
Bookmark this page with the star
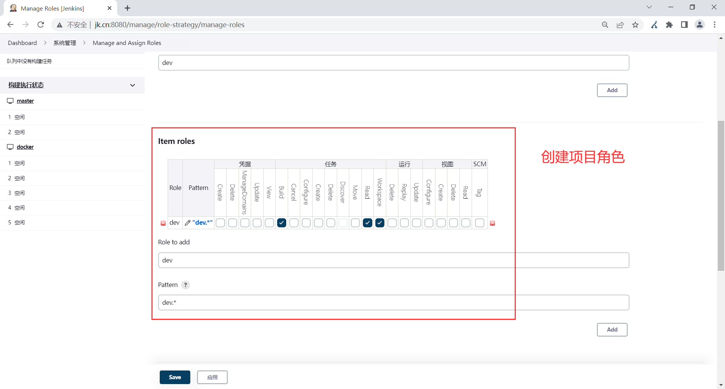[x=635, y=25]
